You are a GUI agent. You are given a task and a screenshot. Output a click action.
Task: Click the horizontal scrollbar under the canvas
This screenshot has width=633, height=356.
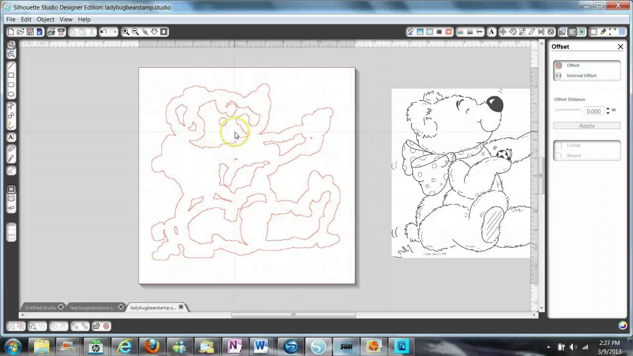pyautogui.click(x=293, y=315)
